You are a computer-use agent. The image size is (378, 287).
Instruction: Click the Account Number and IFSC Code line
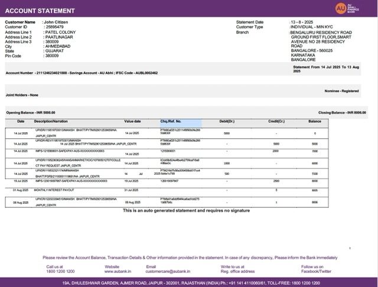click(x=82, y=73)
